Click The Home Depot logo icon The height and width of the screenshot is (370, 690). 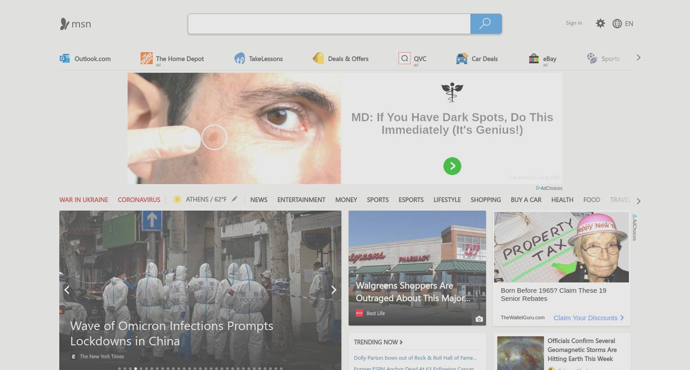pyautogui.click(x=146, y=58)
